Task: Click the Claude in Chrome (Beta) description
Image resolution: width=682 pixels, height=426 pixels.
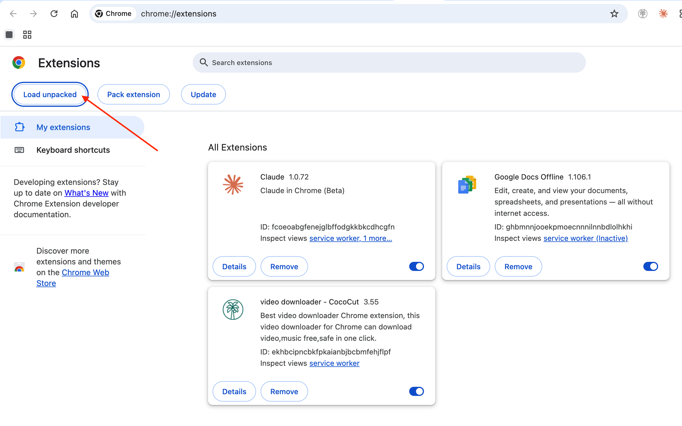Action: (x=302, y=191)
